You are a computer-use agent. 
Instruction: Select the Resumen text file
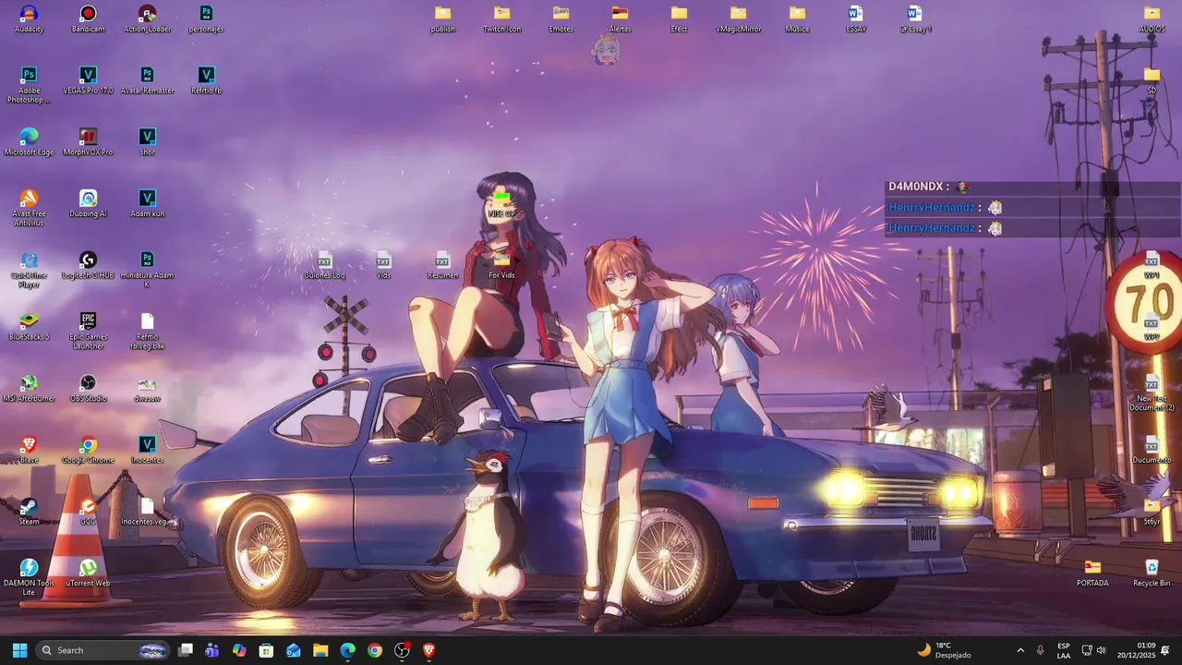442,266
